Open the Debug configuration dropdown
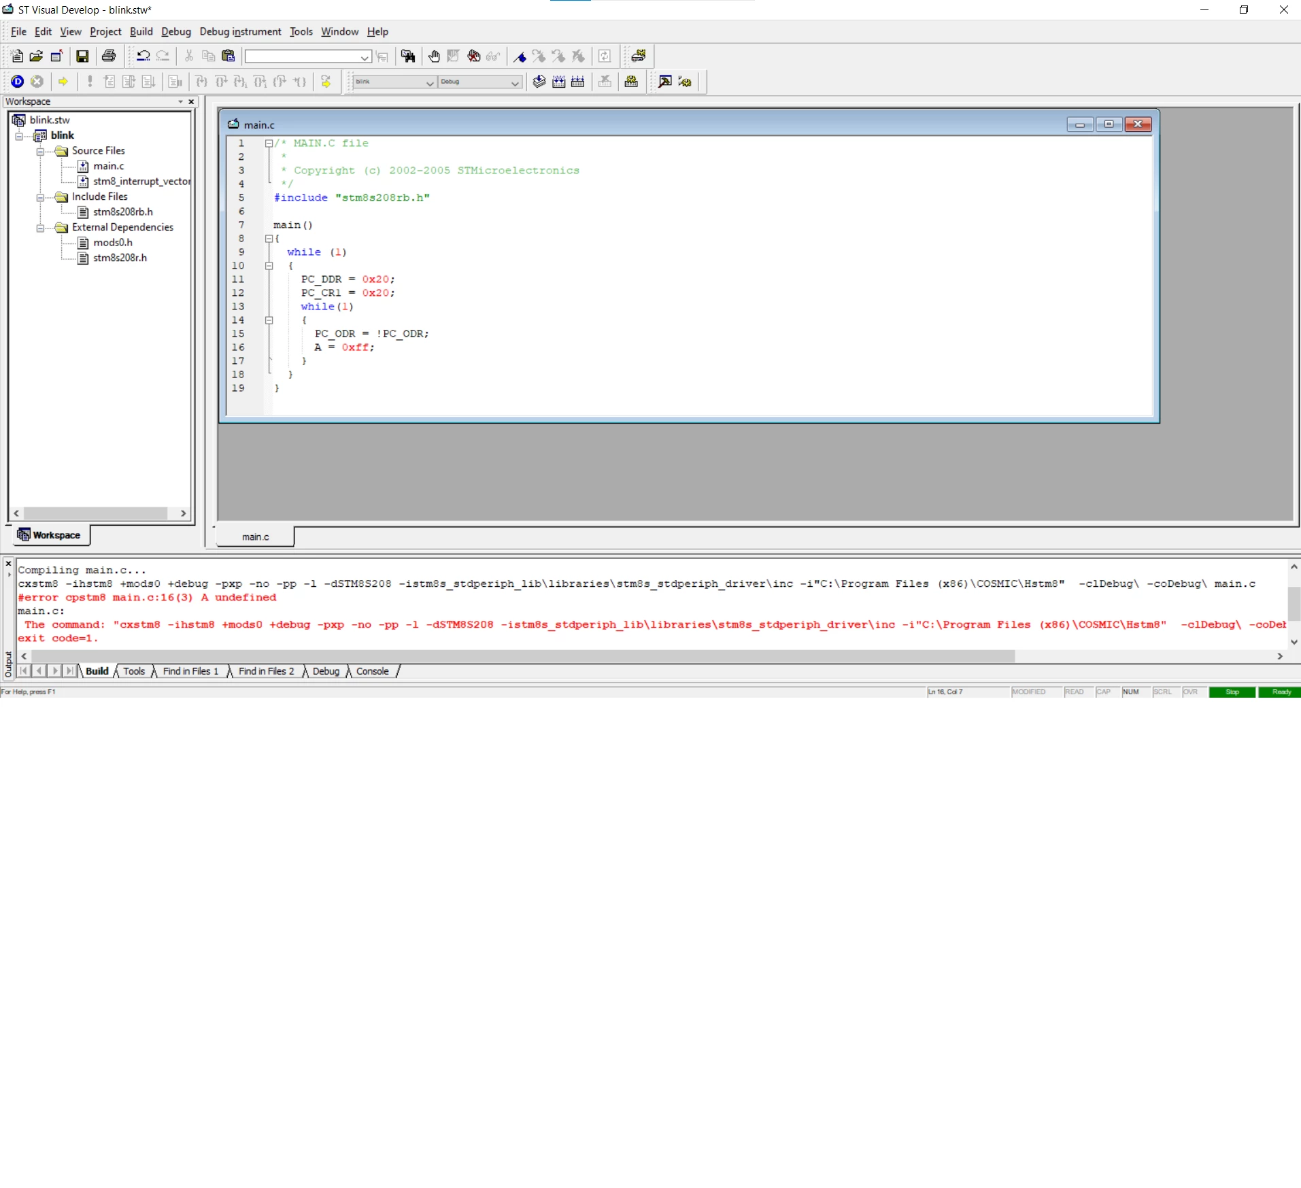The width and height of the screenshot is (1301, 1188). [479, 82]
